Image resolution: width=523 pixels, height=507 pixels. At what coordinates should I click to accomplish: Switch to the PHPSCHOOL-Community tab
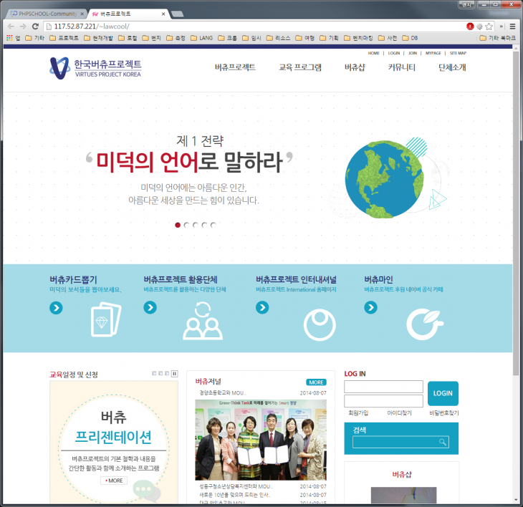(x=47, y=14)
